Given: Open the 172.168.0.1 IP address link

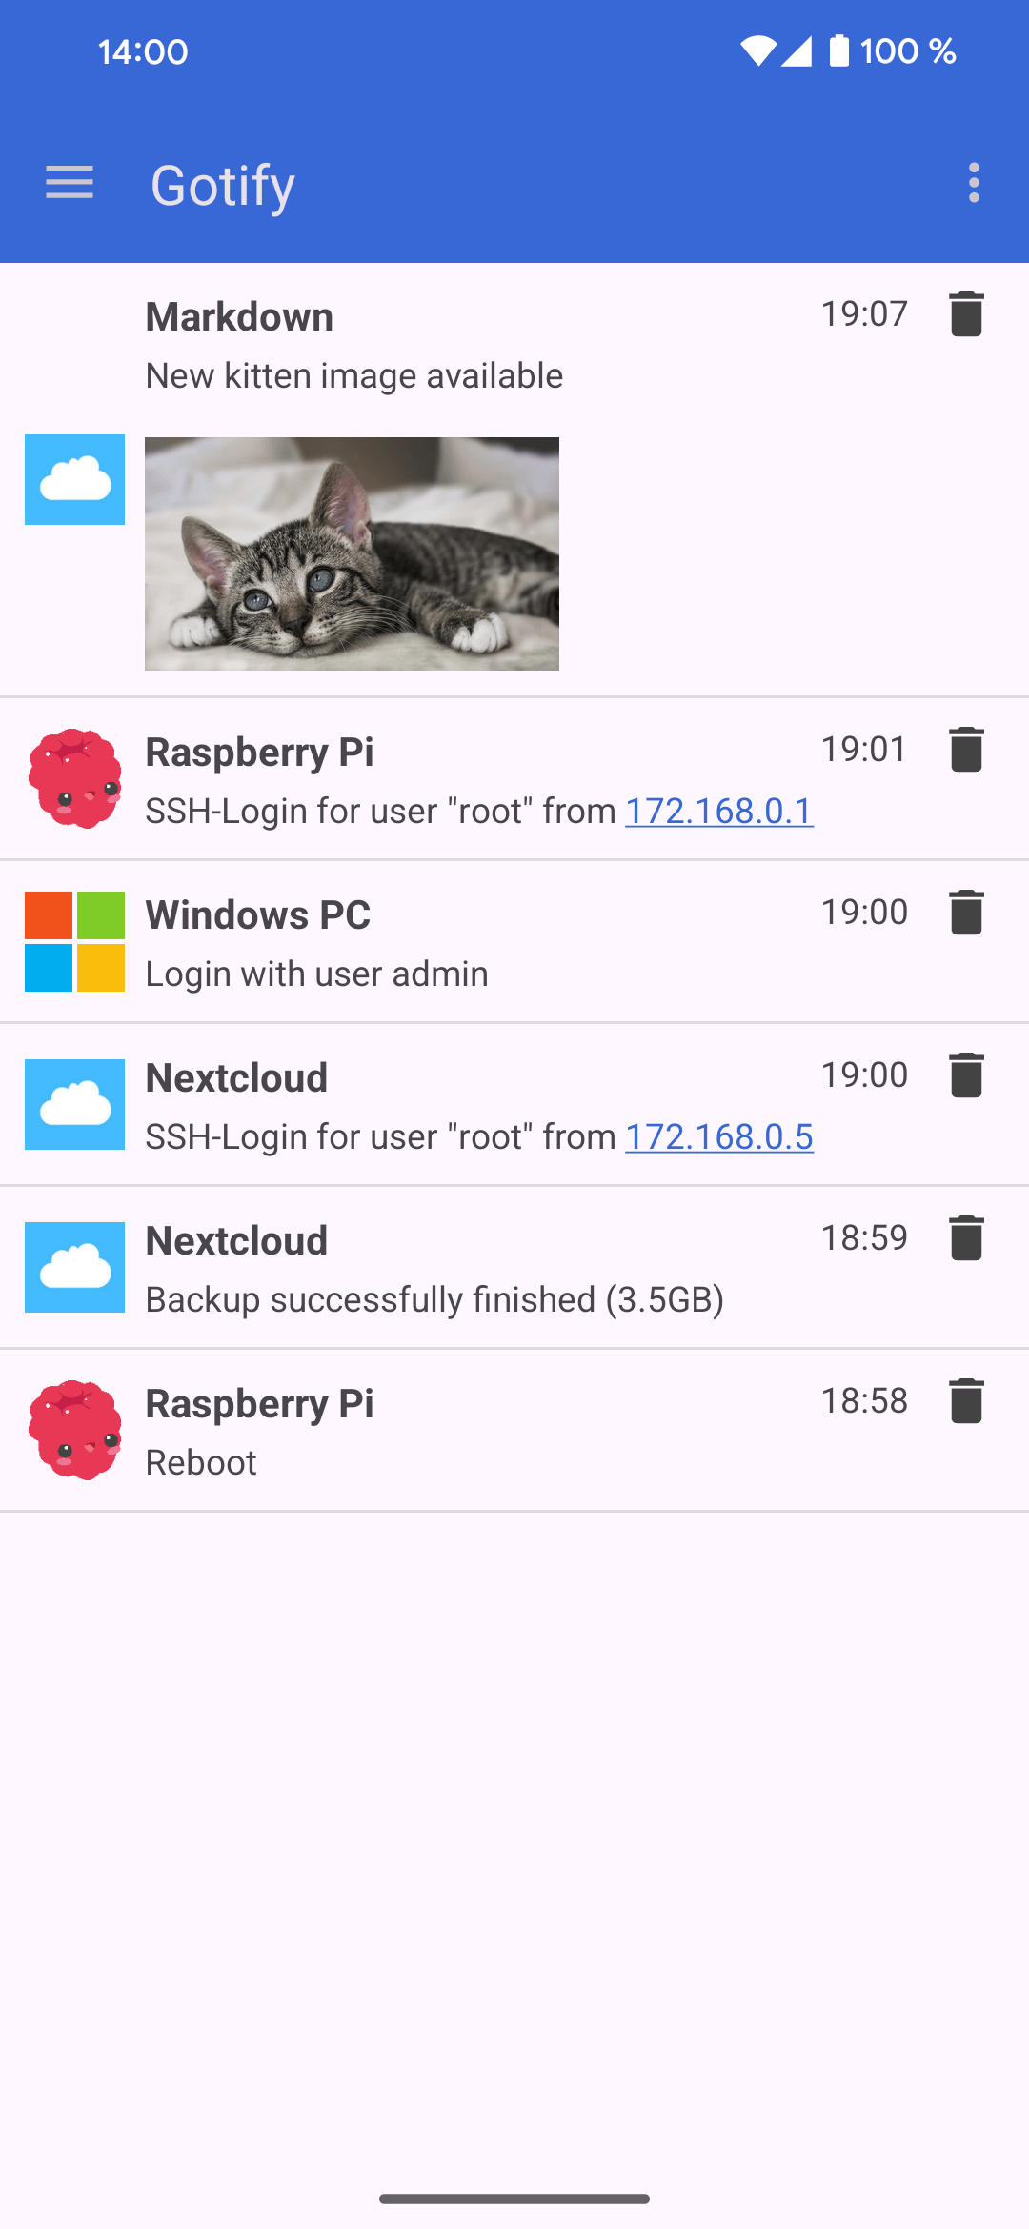Looking at the screenshot, I should click(719, 812).
